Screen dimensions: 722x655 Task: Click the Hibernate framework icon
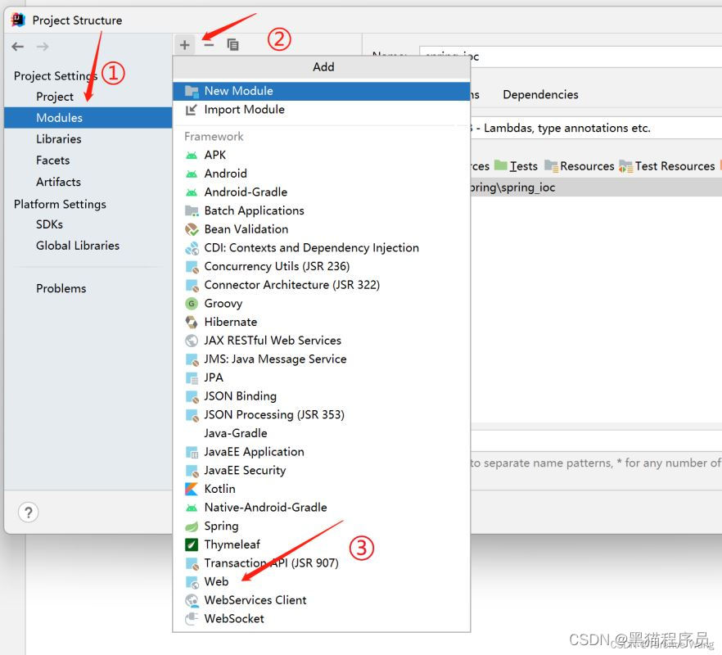coord(192,322)
